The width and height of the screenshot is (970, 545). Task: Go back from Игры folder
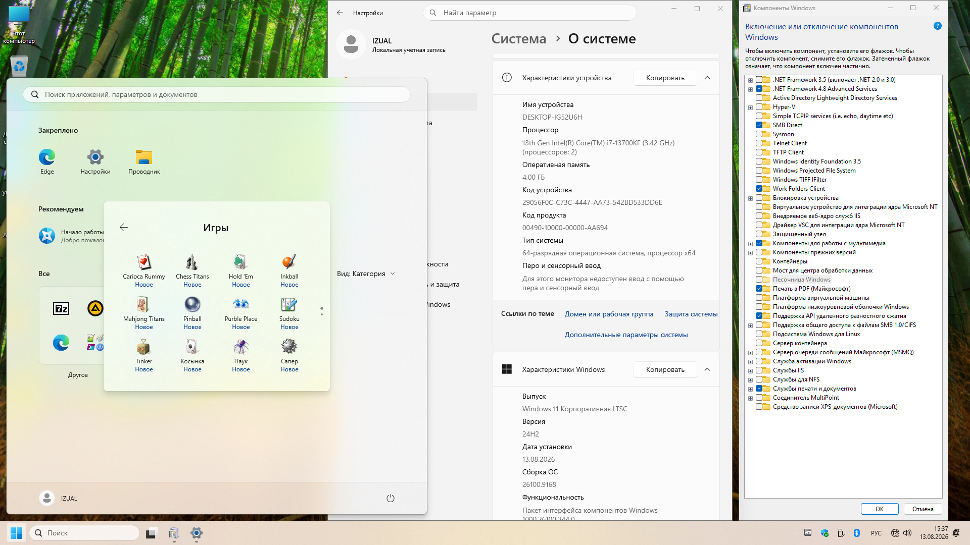click(124, 228)
